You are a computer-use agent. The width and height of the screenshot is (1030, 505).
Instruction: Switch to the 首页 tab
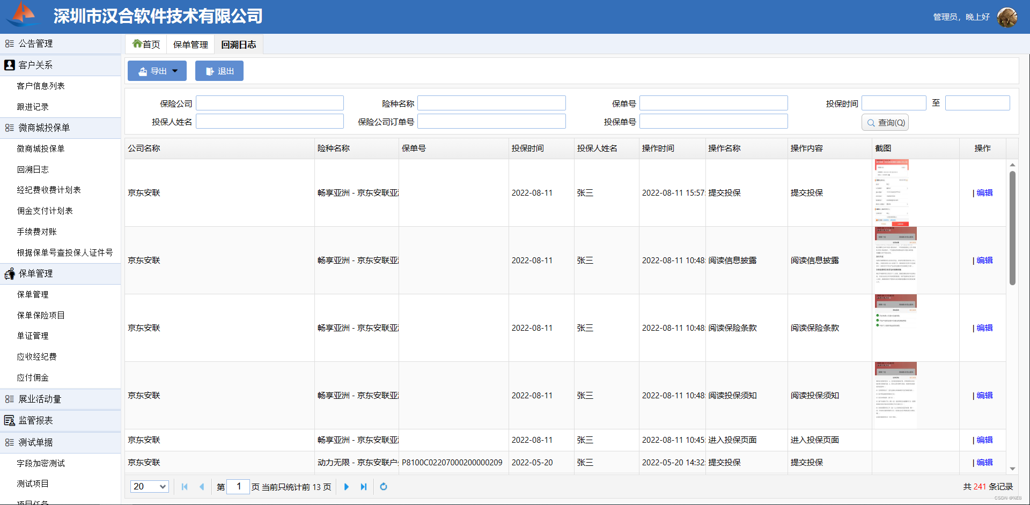(146, 44)
